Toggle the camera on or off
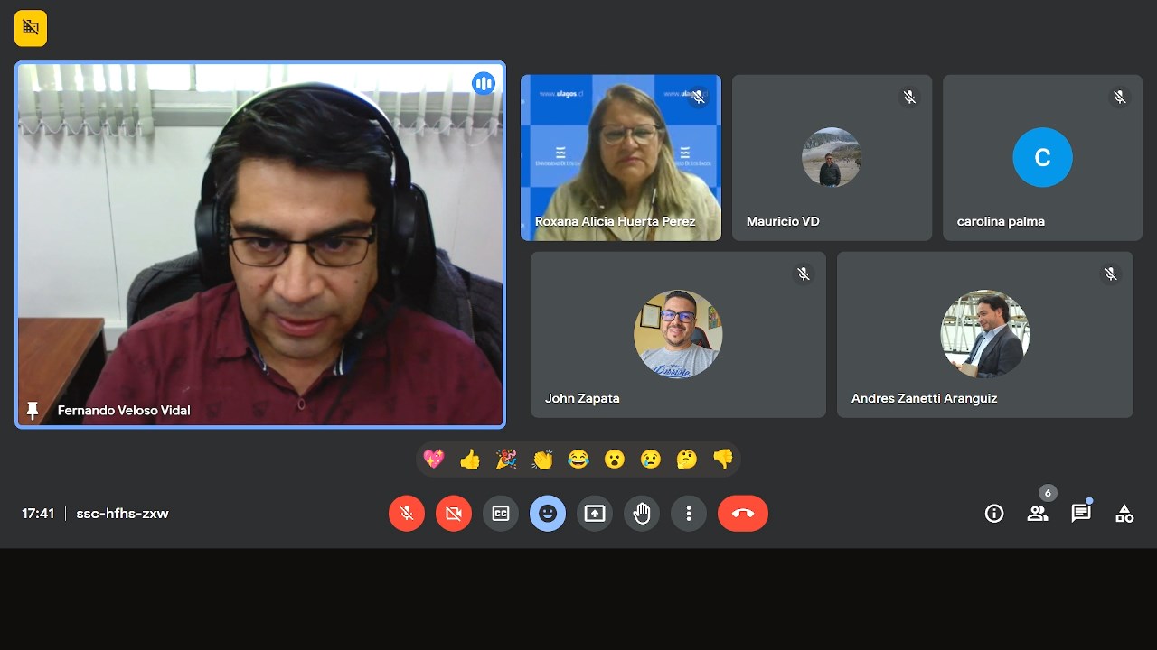Screen dimensions: 1157x650 pos(454,514)
